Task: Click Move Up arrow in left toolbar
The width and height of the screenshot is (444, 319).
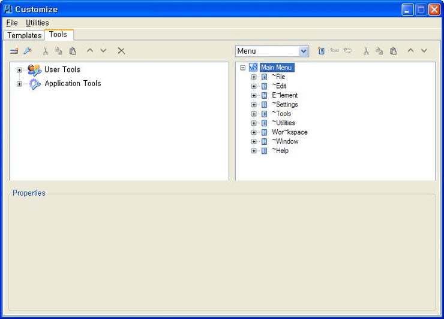Action: coord(90,51)
